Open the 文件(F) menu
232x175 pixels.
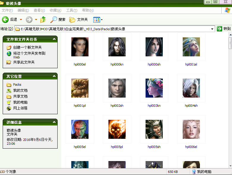[7, 10]
